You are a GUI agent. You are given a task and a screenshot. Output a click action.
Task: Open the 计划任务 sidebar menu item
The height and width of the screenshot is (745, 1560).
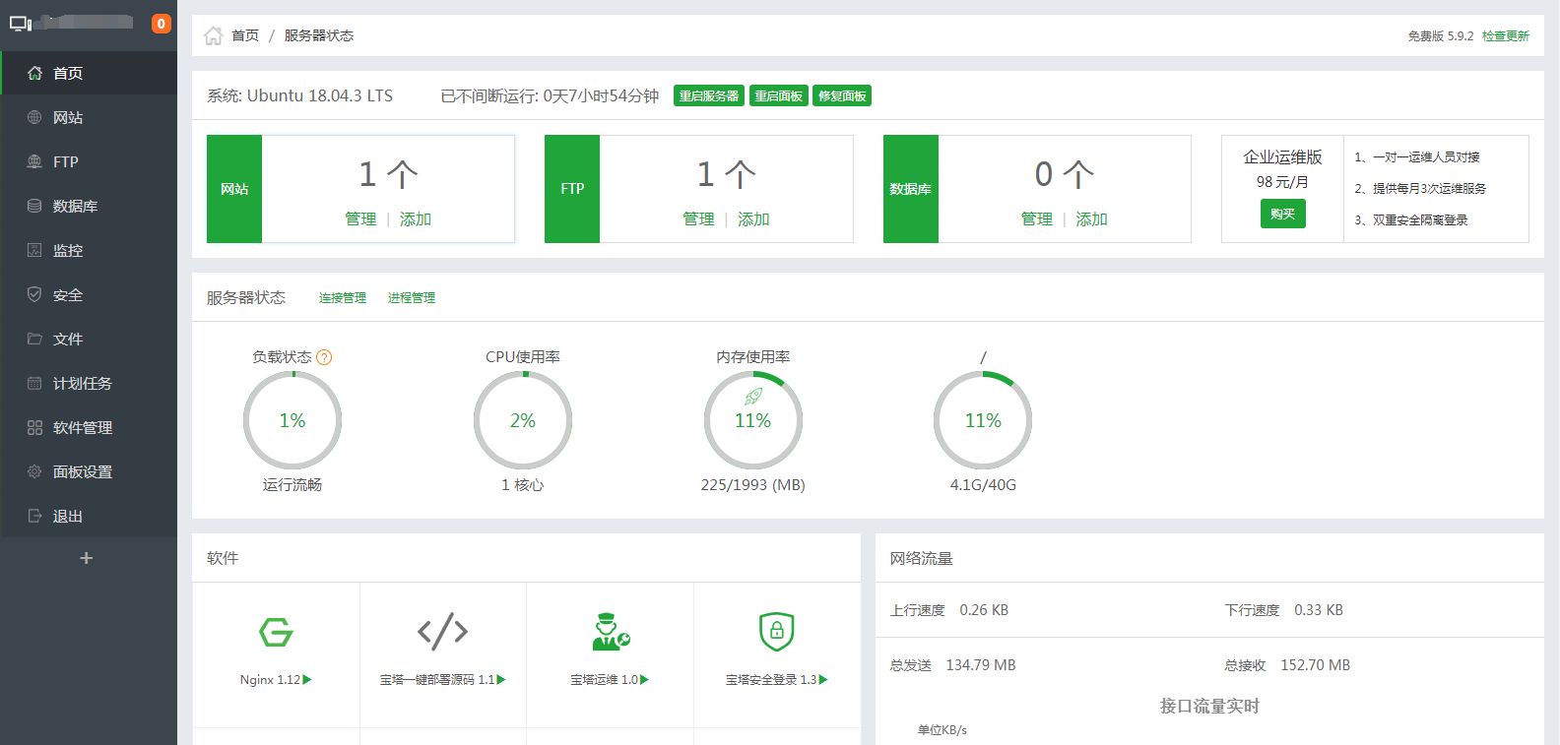click(x=89, y=383)
